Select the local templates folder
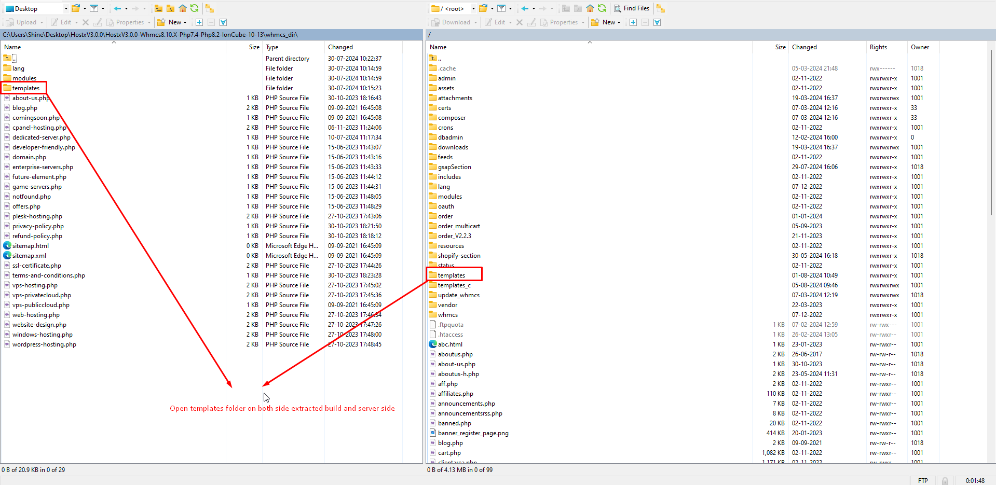Image resolution: width=996 pixels, height=485 pixels. (x=25, y=88)
